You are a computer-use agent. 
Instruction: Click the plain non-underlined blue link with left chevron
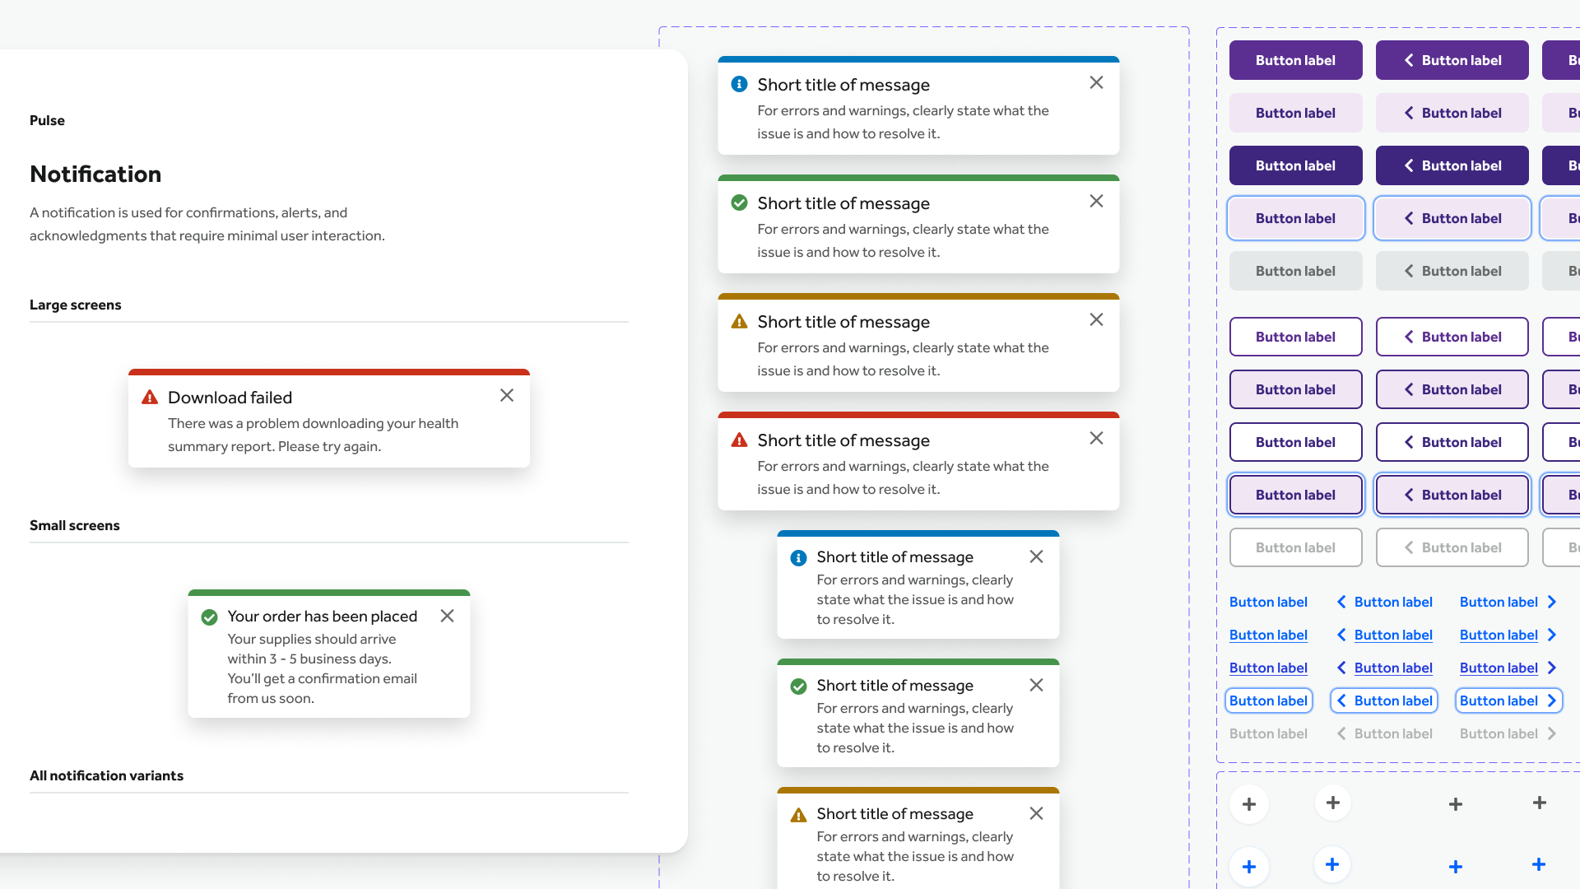1384,602
